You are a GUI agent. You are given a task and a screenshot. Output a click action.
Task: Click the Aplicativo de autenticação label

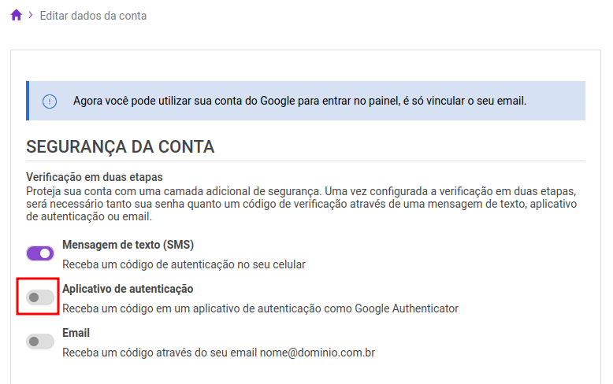128,289
